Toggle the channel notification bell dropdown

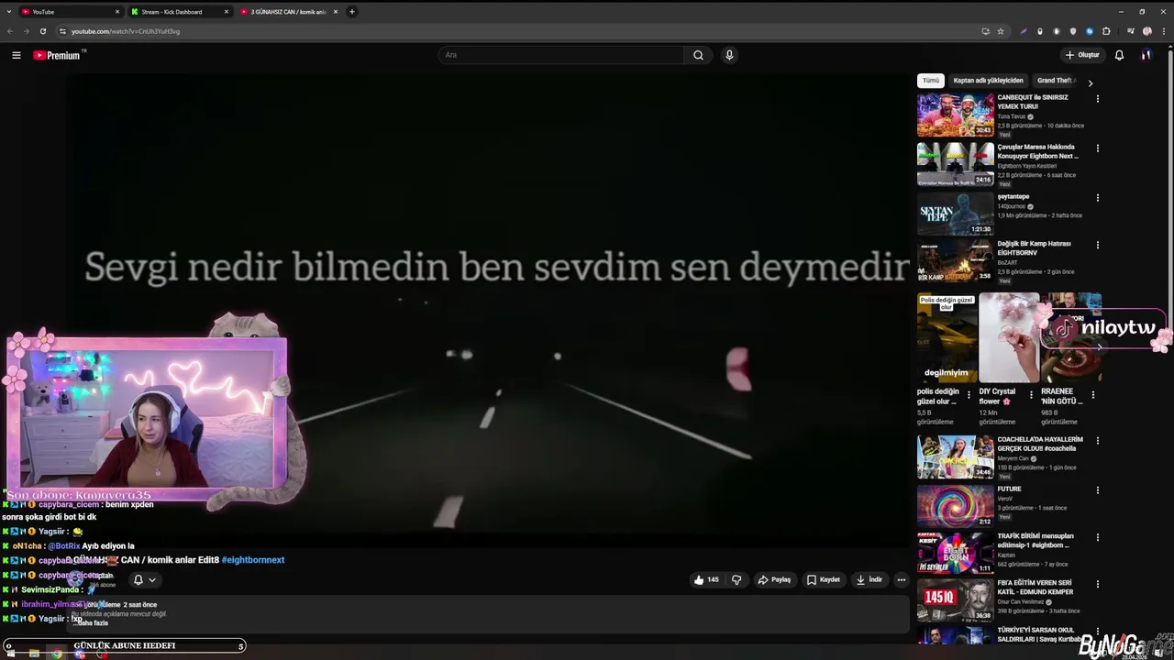click(145, 579)
